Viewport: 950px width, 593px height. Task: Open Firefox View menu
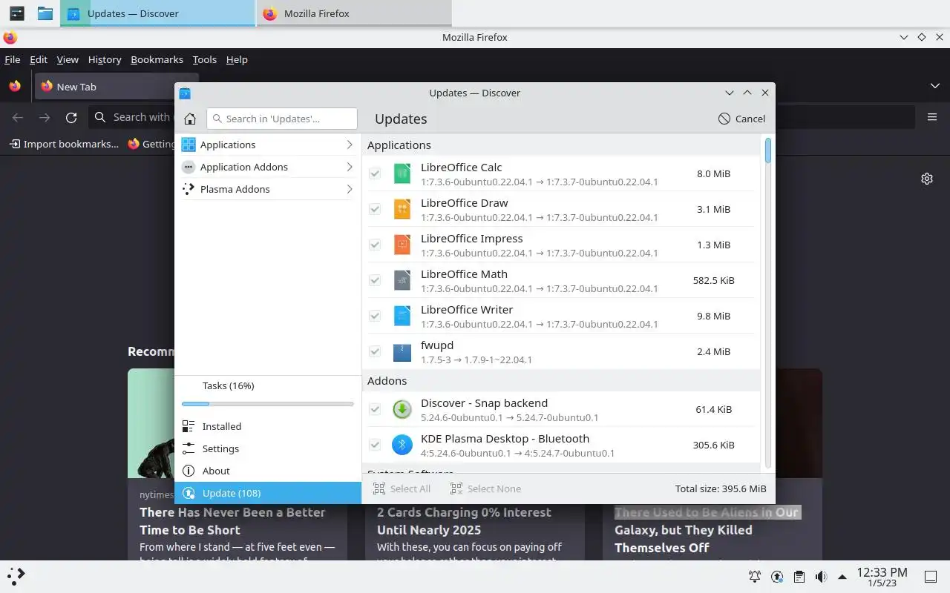(x=68, y=59)
